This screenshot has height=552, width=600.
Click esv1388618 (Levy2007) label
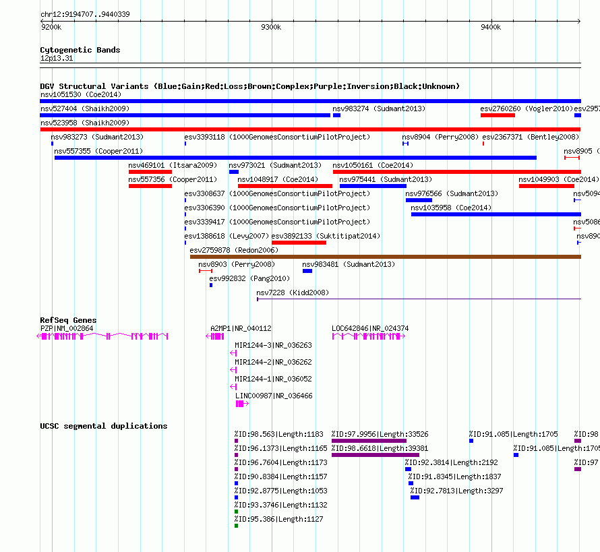click(x=227, y=236)
